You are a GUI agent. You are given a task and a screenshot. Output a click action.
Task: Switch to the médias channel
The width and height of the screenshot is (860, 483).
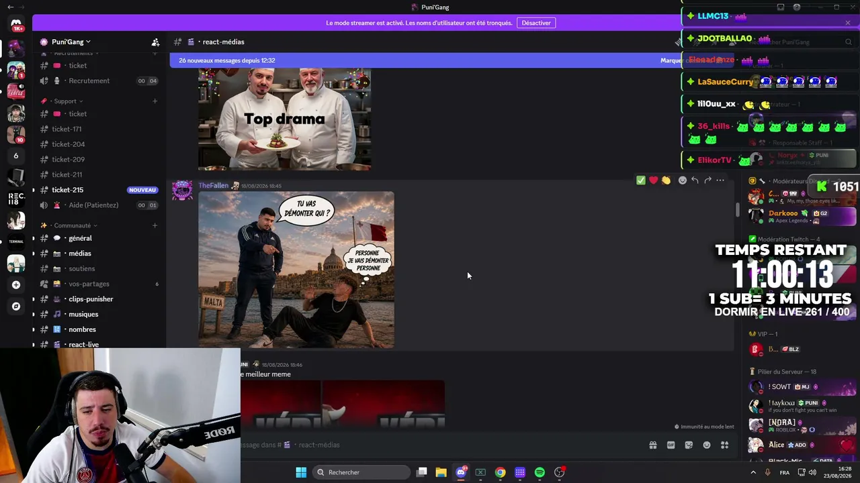[99, 254]
